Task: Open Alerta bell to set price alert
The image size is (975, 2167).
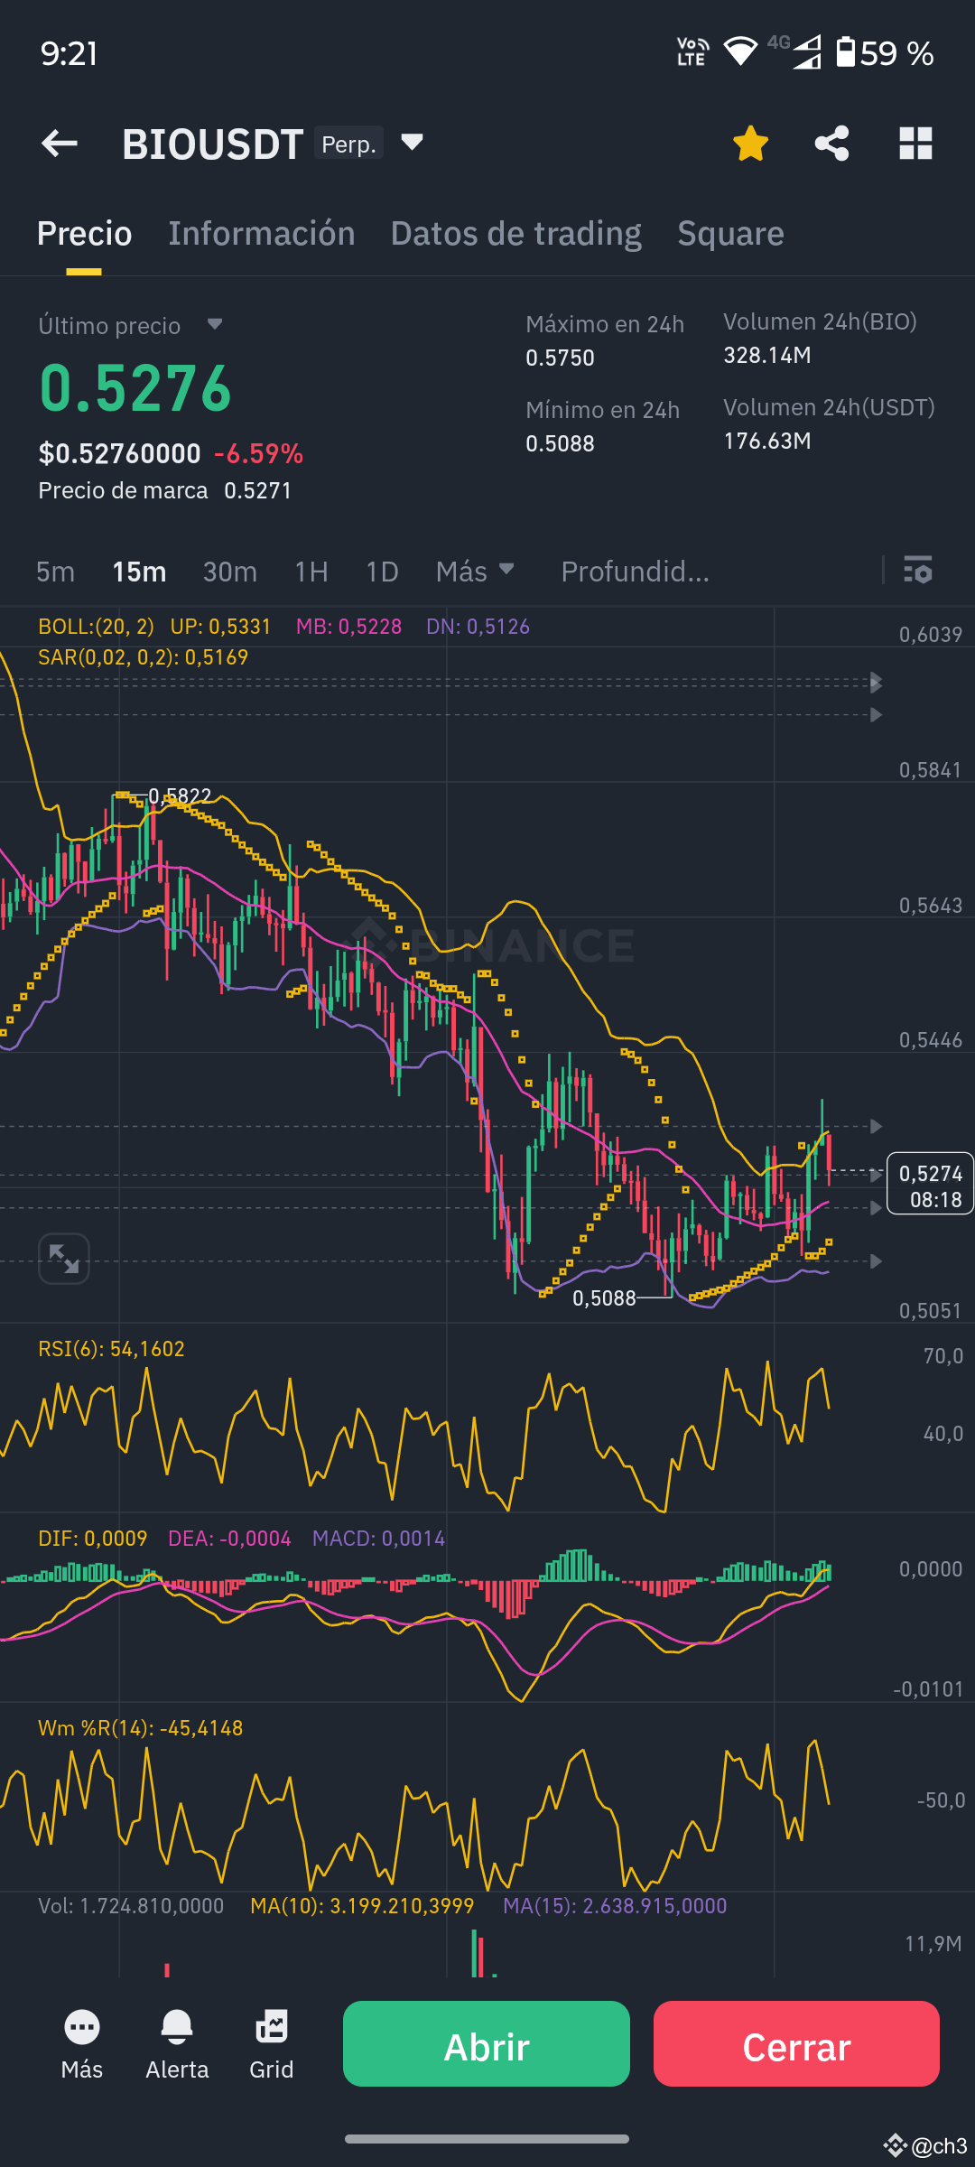Action: click(177, 2045)
